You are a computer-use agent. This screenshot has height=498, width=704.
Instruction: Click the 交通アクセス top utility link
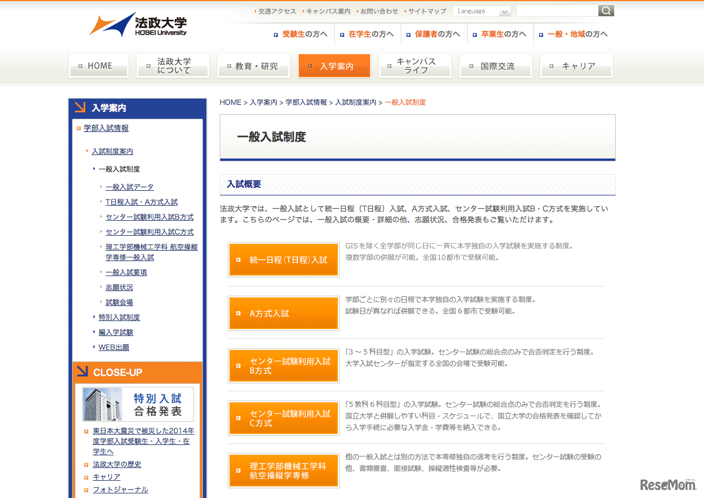pos(277,12)
